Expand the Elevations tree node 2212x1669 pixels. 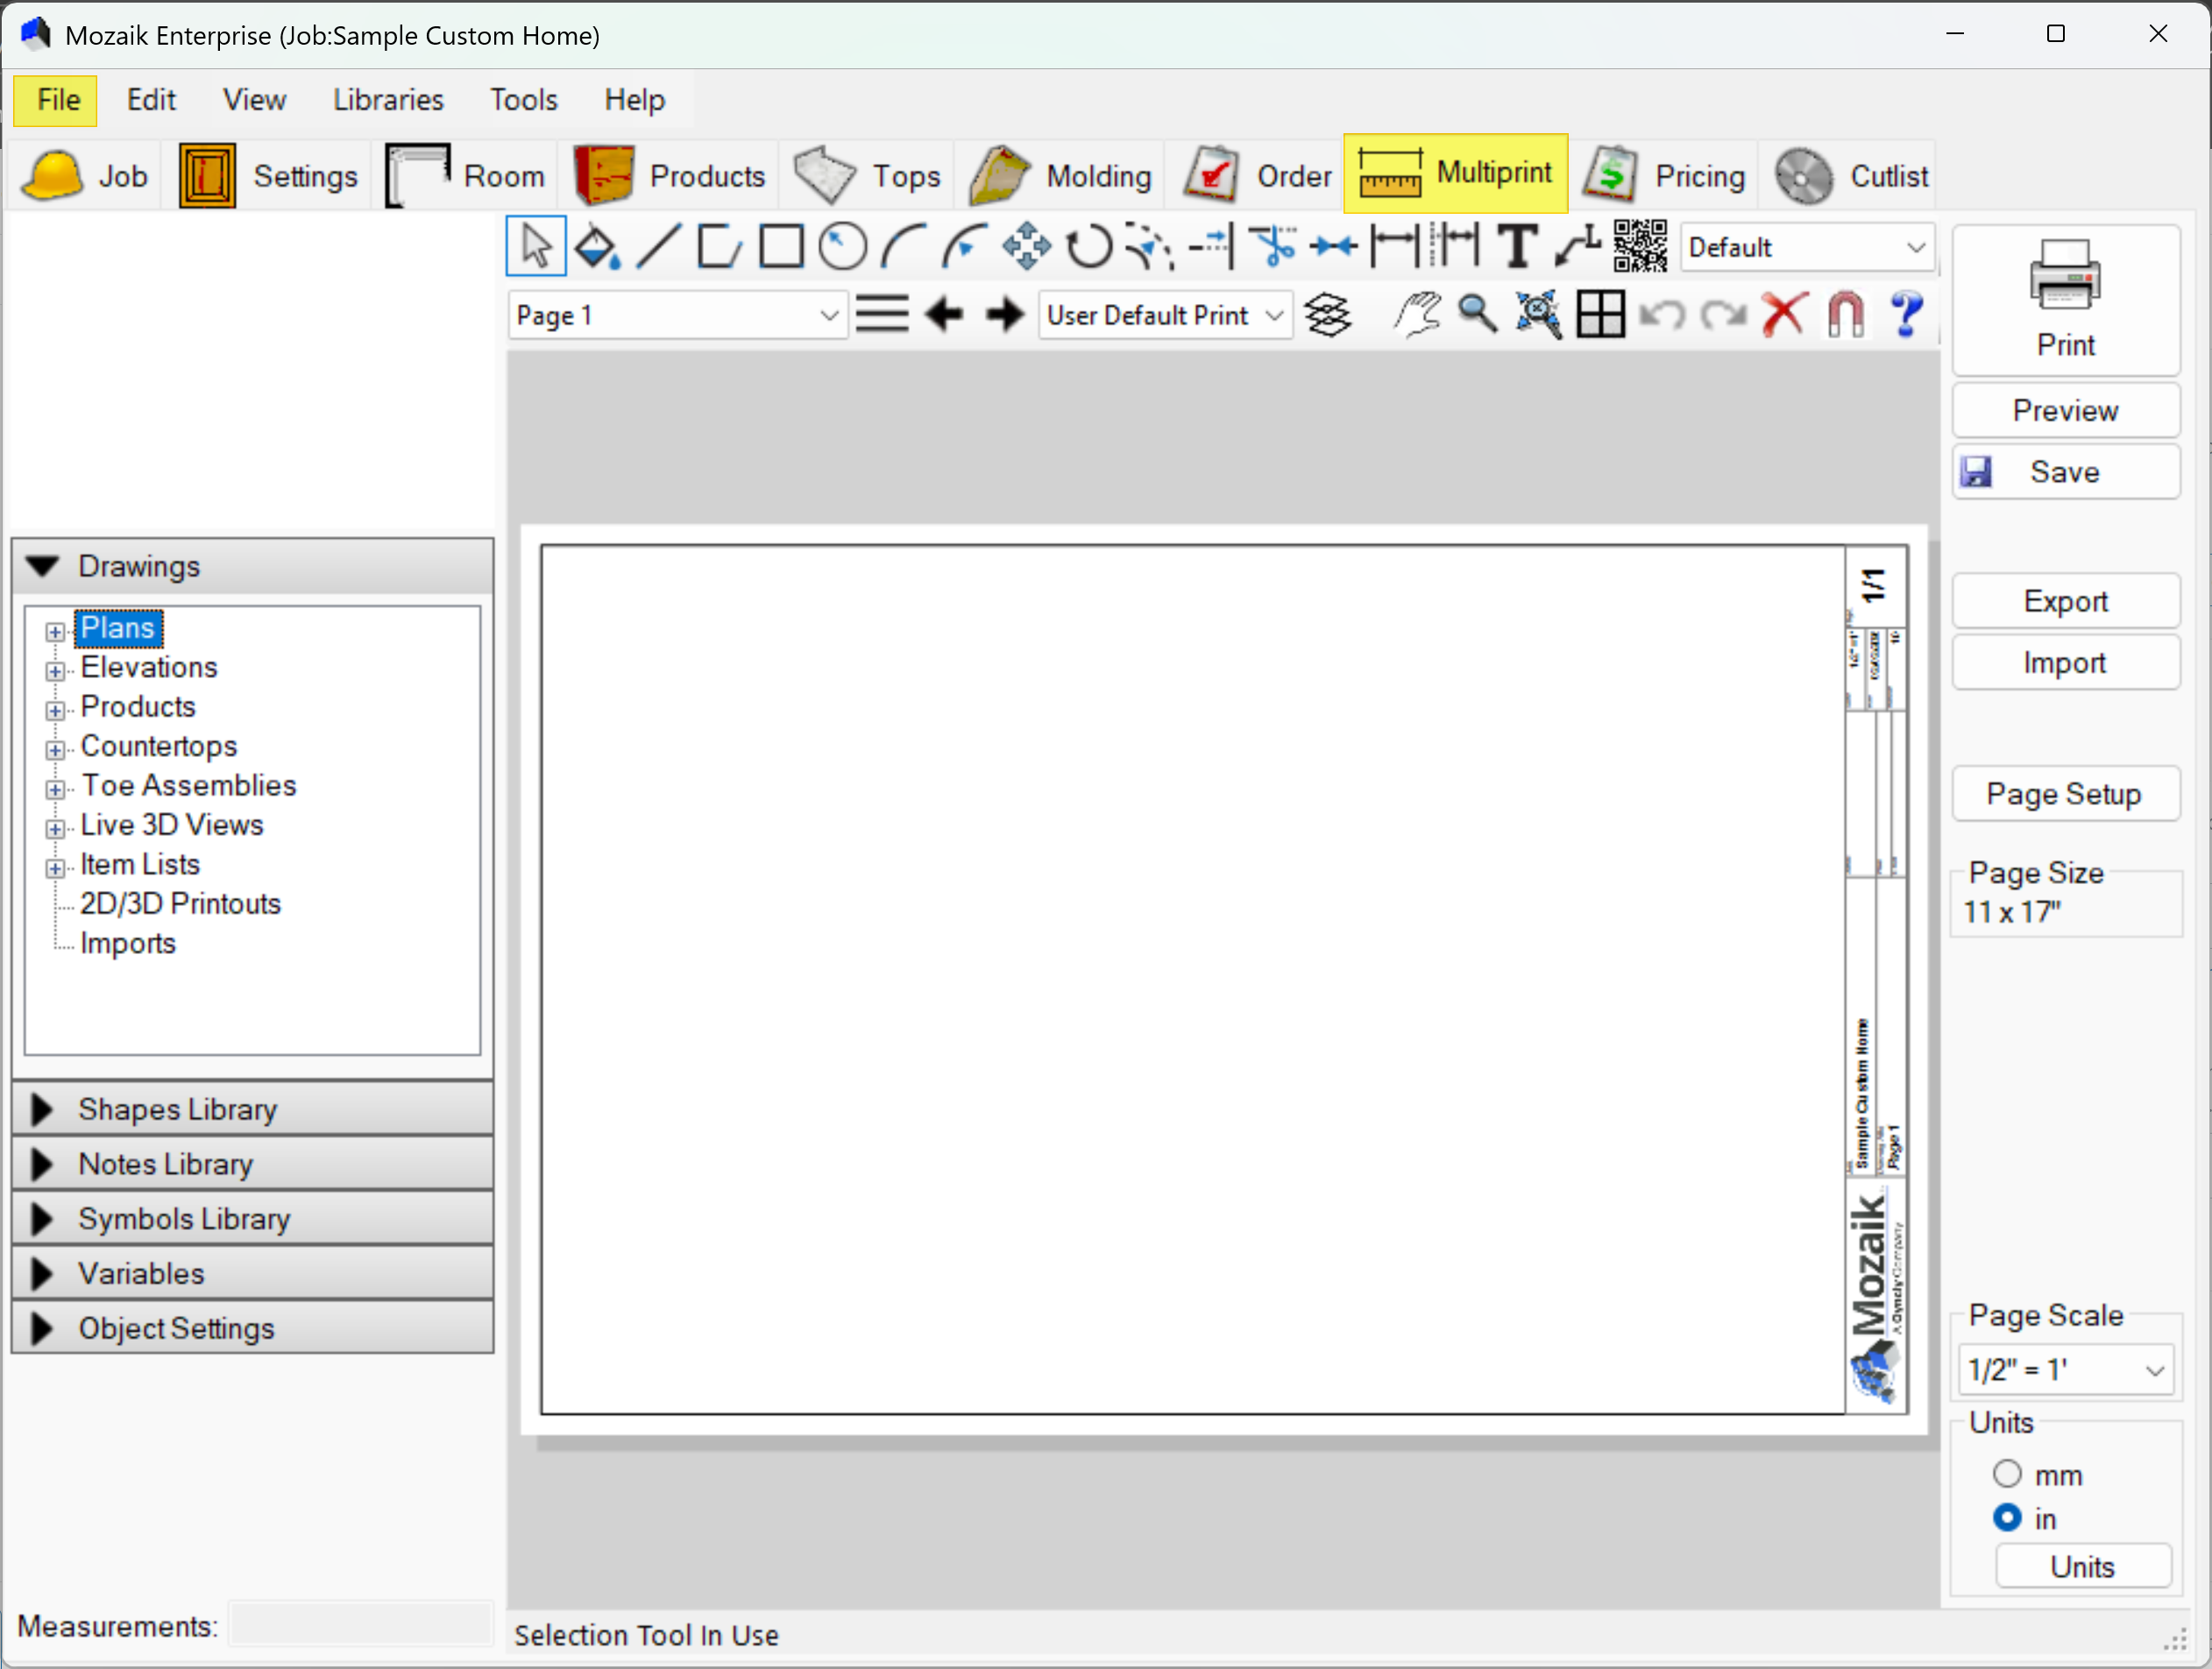pyautogui.click(x=55, y=670)
